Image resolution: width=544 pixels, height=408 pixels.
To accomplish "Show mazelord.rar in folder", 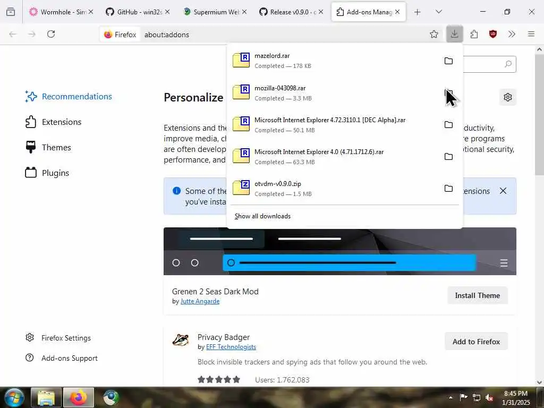I will (448, 61).
